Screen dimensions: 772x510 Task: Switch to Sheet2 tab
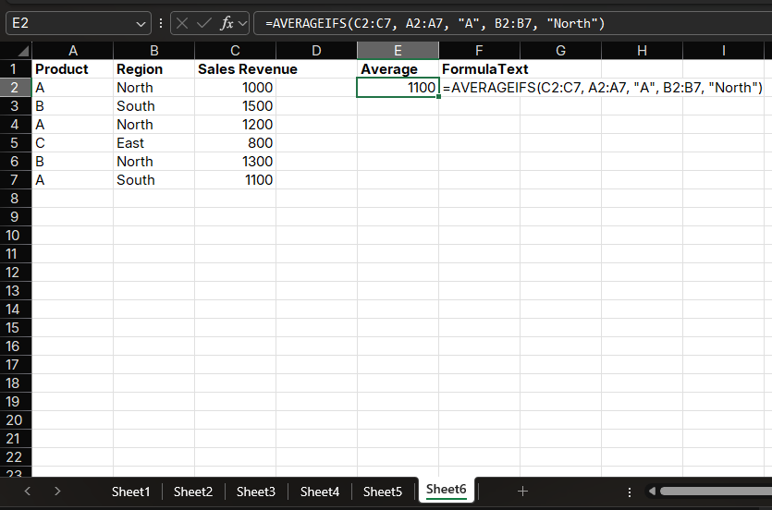[193, 492]
